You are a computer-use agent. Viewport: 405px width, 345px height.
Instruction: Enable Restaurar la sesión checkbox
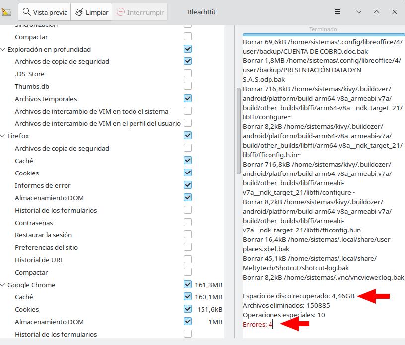click(188, 234)
